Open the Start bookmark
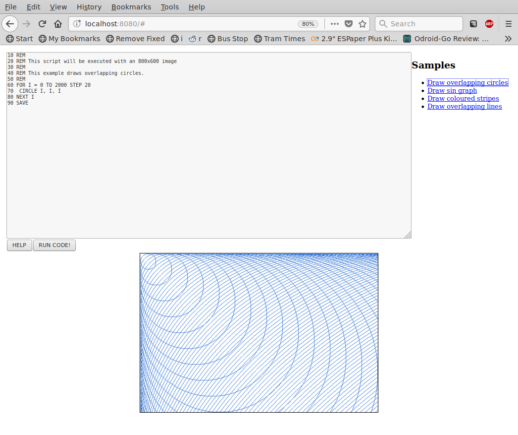The image size is (518, 435). (x=19, y=39)
